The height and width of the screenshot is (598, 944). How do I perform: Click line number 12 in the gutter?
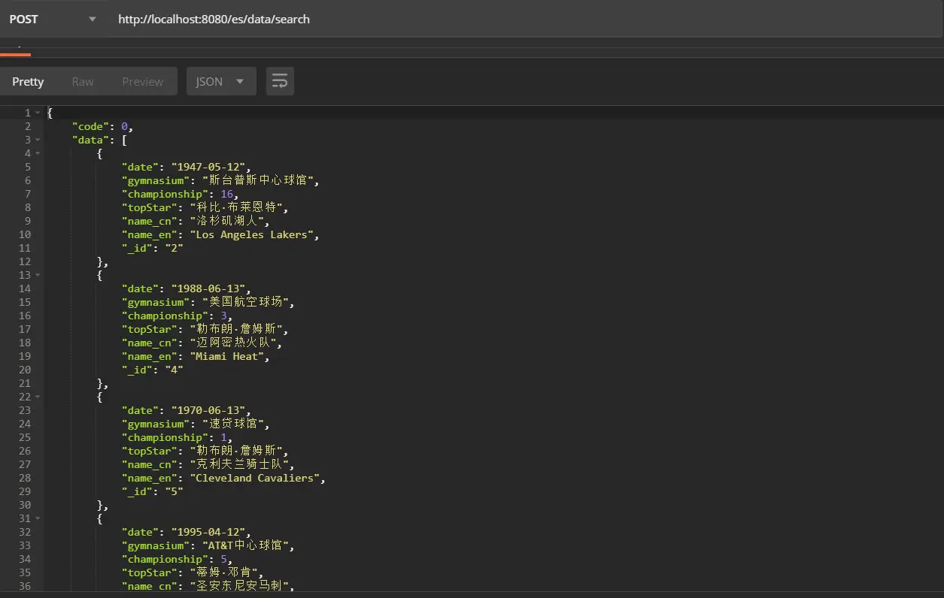point(25,261)
